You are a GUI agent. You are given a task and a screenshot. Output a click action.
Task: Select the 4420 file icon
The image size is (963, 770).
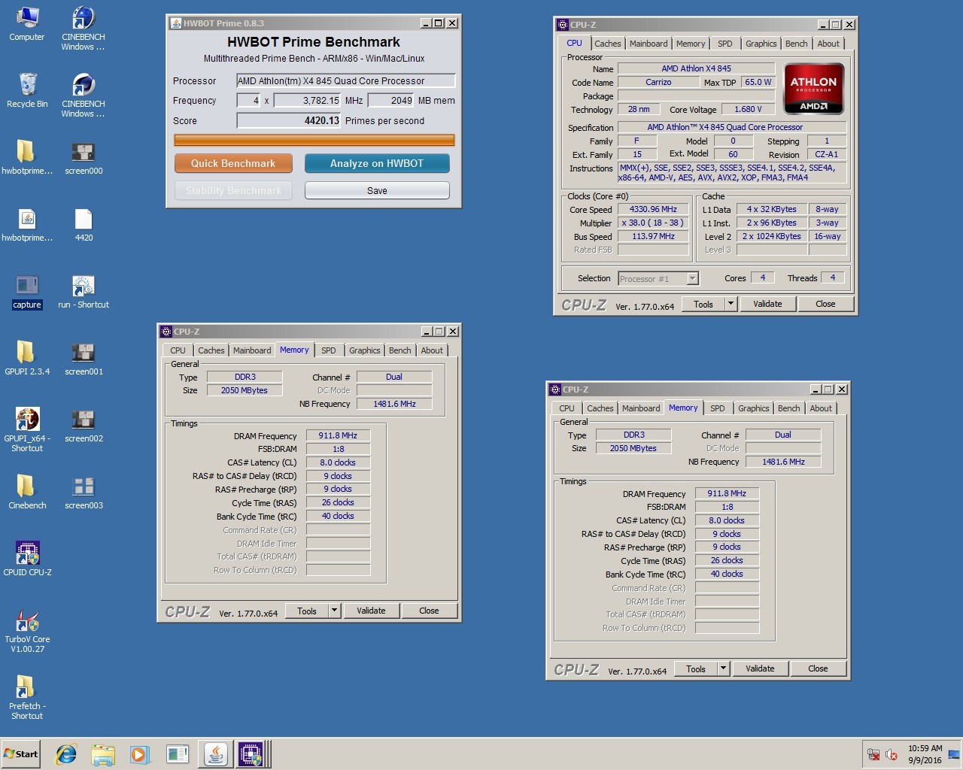[x=84, y=225]
